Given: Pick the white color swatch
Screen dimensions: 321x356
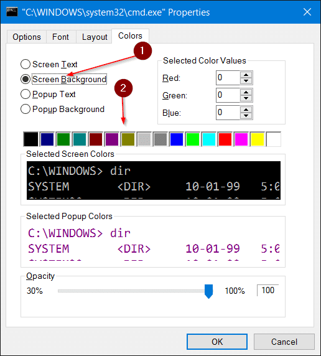Looking at the screenshot, I should click(274, 139).
